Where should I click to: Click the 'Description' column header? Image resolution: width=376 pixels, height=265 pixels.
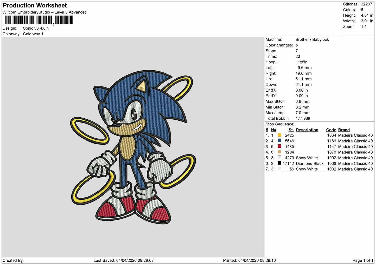point(307,130)
